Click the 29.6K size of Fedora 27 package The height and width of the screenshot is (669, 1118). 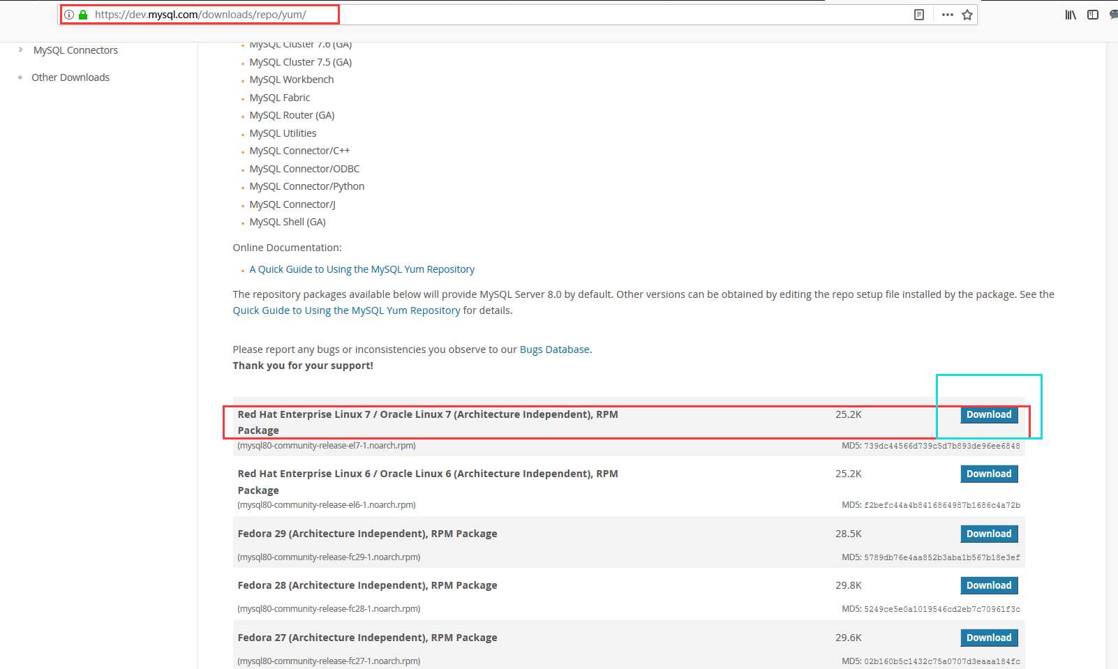[849, 638]
